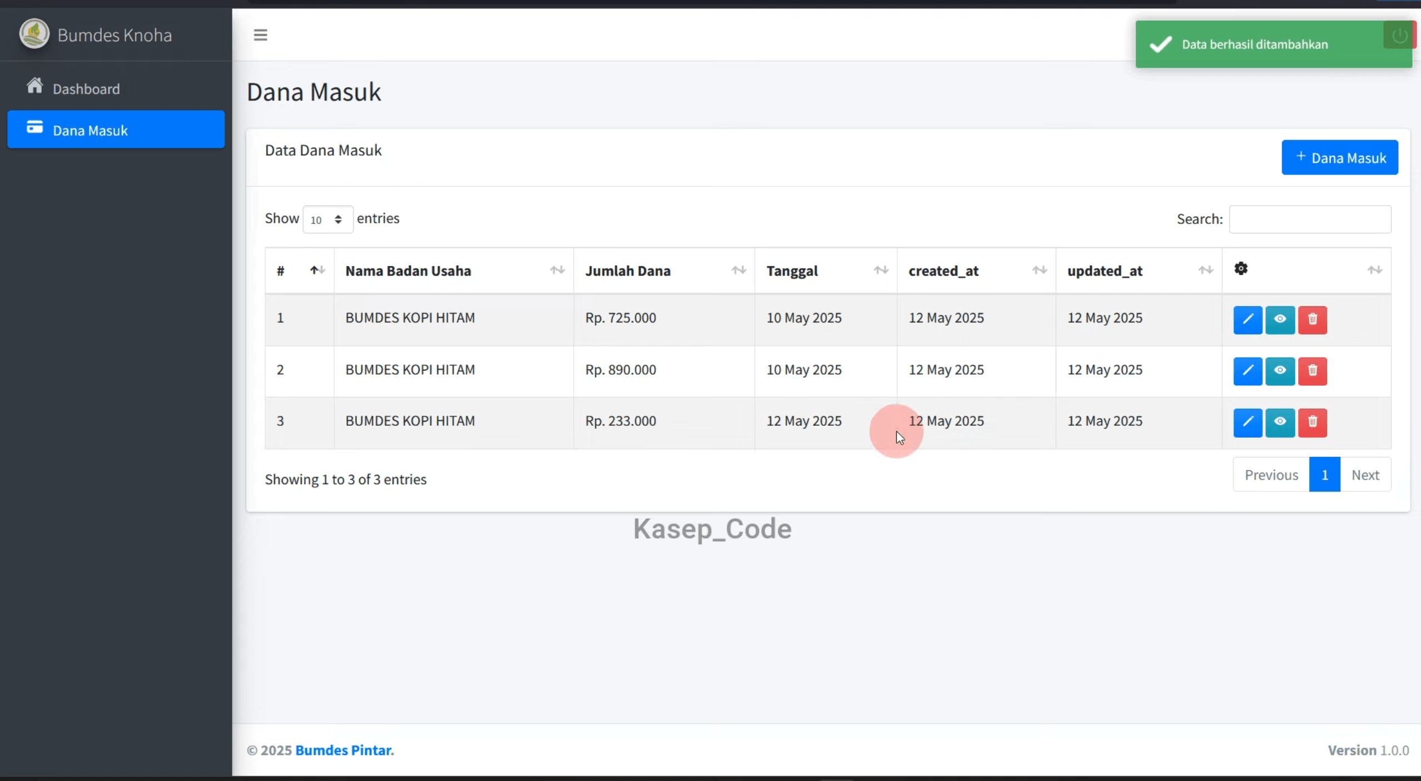This screenshot has width=1421, height=781.
Task: Click the 'Bumdes Knoha' brand title
Action: (115, 35)
